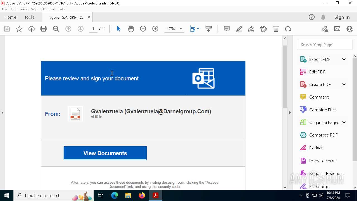The image size is (357, 201).
Task: Print the document with printer icon
Action: [x=44, y=29]
